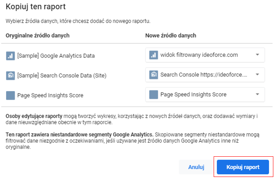277x179 pixels.
Task: Click the Search Console icon inside the ideoforce dropdown
Action: coord(153,75)
